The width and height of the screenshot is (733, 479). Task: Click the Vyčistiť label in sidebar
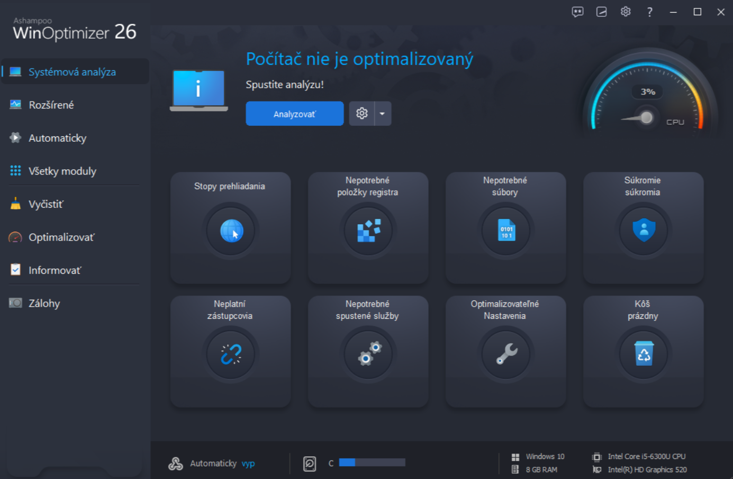tap(46, 204)
